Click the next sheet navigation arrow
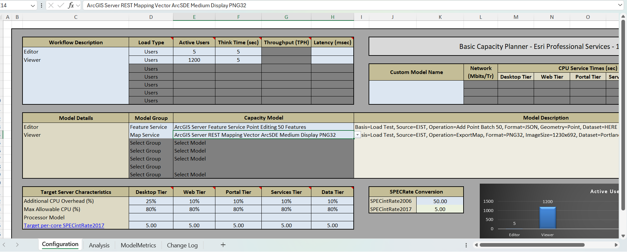The image size is (627, 252). pyautogui.click(x=17, y=245)
